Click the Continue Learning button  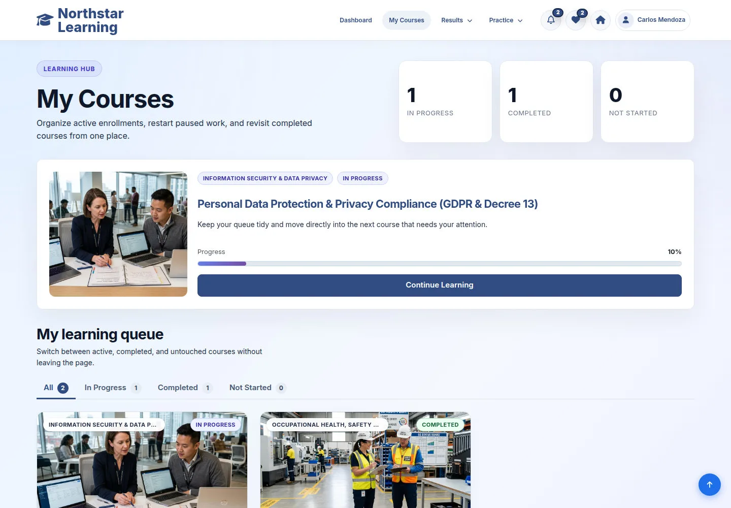(440, 285)
